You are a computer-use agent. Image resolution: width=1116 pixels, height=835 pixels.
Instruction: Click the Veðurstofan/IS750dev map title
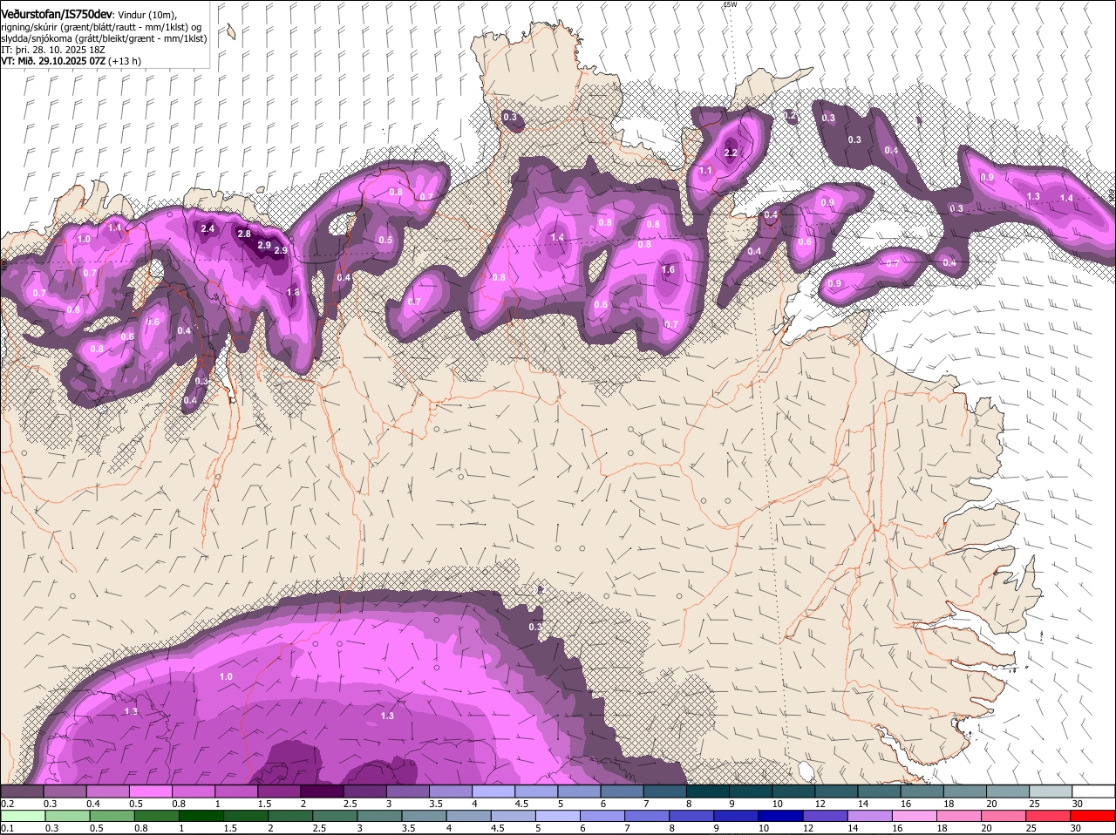tap(57, 15)
